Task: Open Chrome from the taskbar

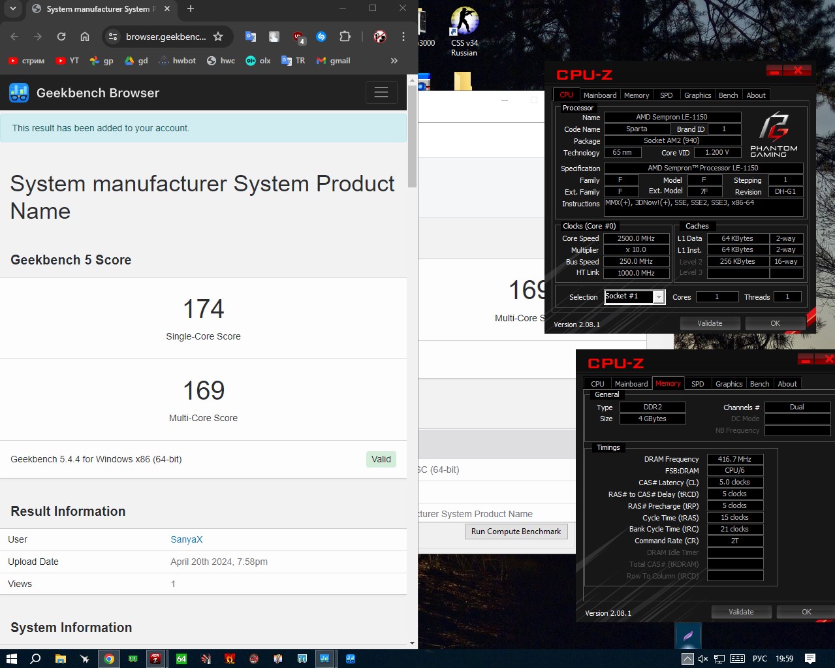Action: point(109,658)
